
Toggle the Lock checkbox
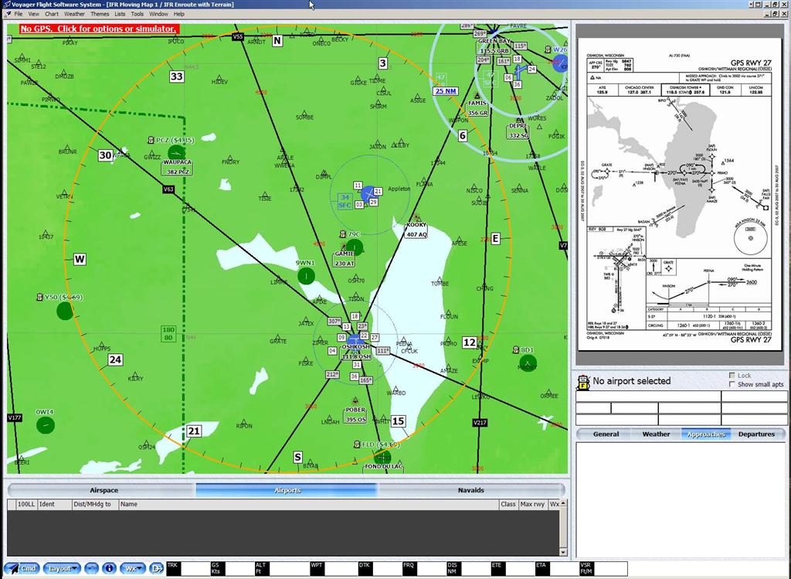click(x=732, y=376)
